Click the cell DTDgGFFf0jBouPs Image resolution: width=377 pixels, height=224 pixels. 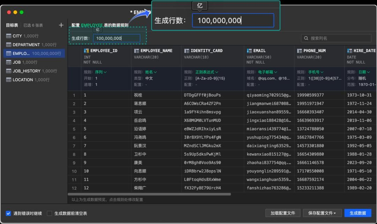[202, 95]
